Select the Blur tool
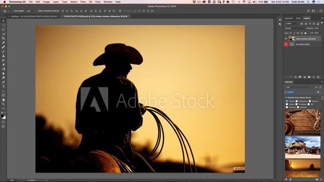The image size is (324, 182). [x=4, y=73]
